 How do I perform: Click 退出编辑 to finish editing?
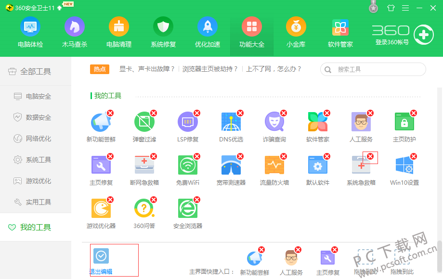(x=101, y=261)
